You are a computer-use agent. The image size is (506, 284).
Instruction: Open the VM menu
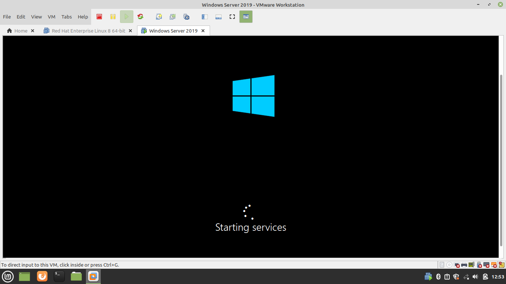tap(51, 17)
